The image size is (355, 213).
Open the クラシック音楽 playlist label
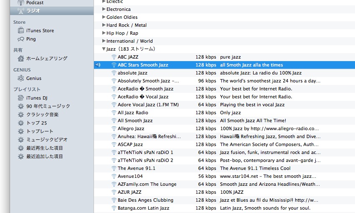point(42,115)
